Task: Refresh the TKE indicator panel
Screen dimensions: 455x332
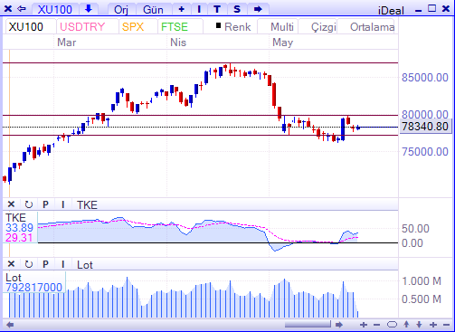Action: (29, 204)
